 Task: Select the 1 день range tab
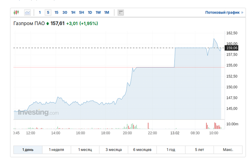click(x=28, y=150)
